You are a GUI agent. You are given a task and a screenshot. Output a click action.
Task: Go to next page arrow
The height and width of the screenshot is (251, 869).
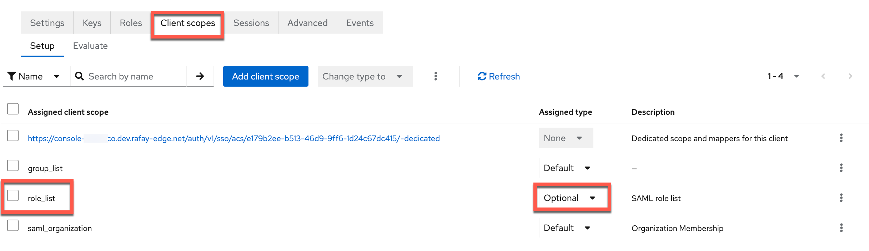pyautogui.click(x=850, y=76)
